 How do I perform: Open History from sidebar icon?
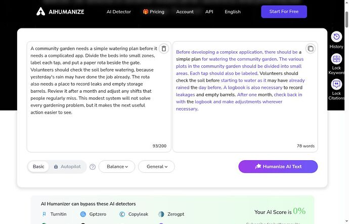(336, 37)
